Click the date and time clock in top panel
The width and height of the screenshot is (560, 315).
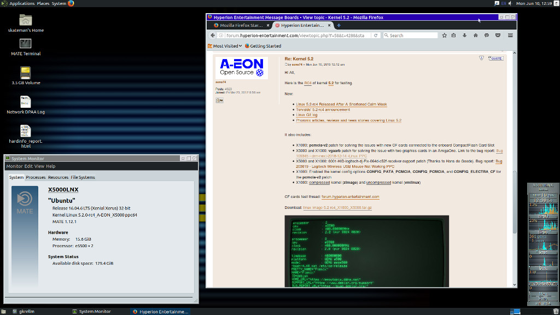coord(534,4)
